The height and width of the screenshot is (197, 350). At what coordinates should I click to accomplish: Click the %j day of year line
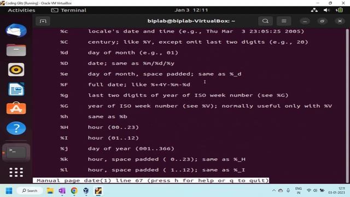(117, 149)
